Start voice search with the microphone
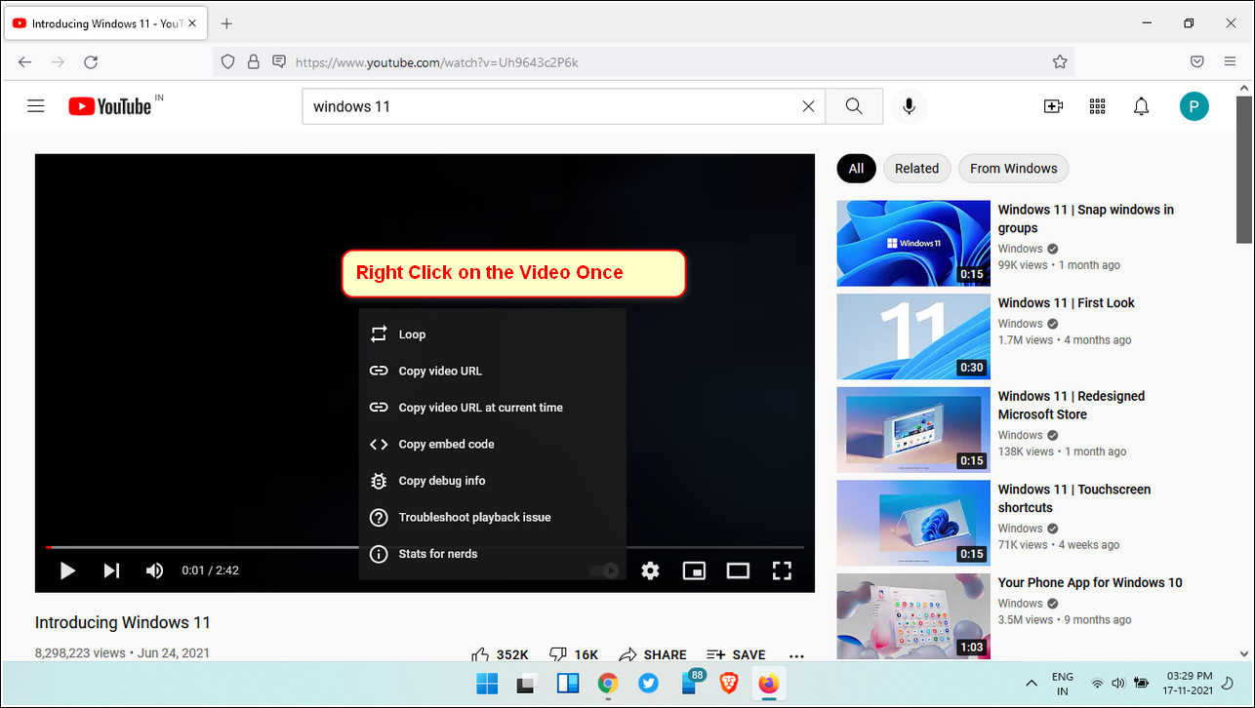Viewport: 1255px width, 708px height. tap(909, 106)
